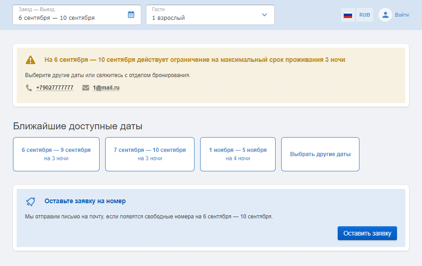The image size is (422, 266).
Task: Click the Войти login link
Action: [402, 15]
